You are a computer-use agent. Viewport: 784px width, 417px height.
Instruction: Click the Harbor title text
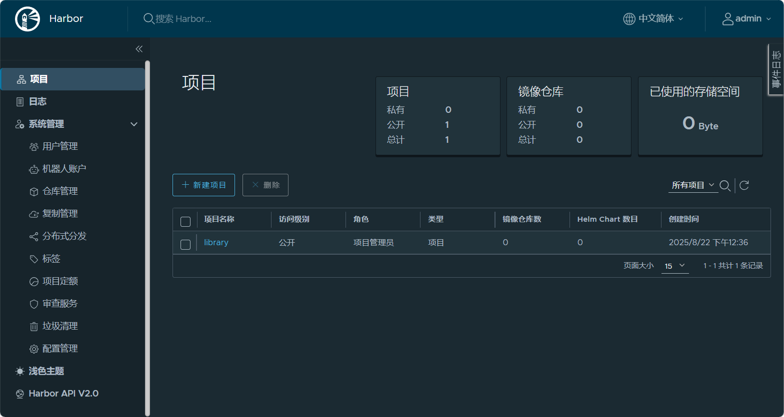pos(66,19)
